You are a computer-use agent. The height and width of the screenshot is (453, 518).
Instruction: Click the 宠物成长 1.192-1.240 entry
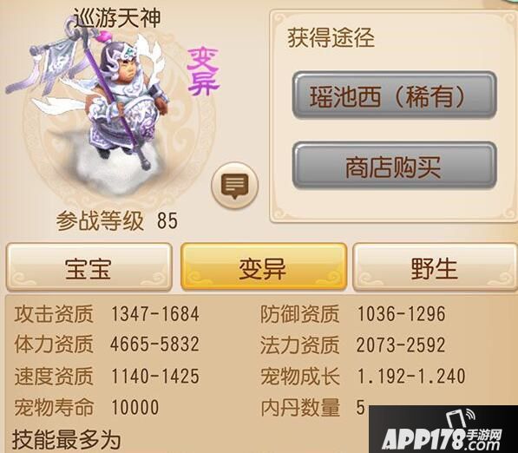tap(363, 376)
